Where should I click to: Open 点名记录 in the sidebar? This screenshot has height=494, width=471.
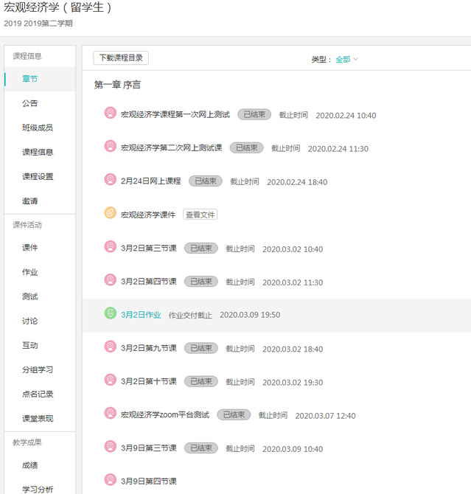pyautogui.click(x=38, y=394)
